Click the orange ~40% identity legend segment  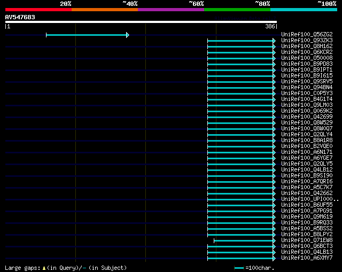click(105, 10)
